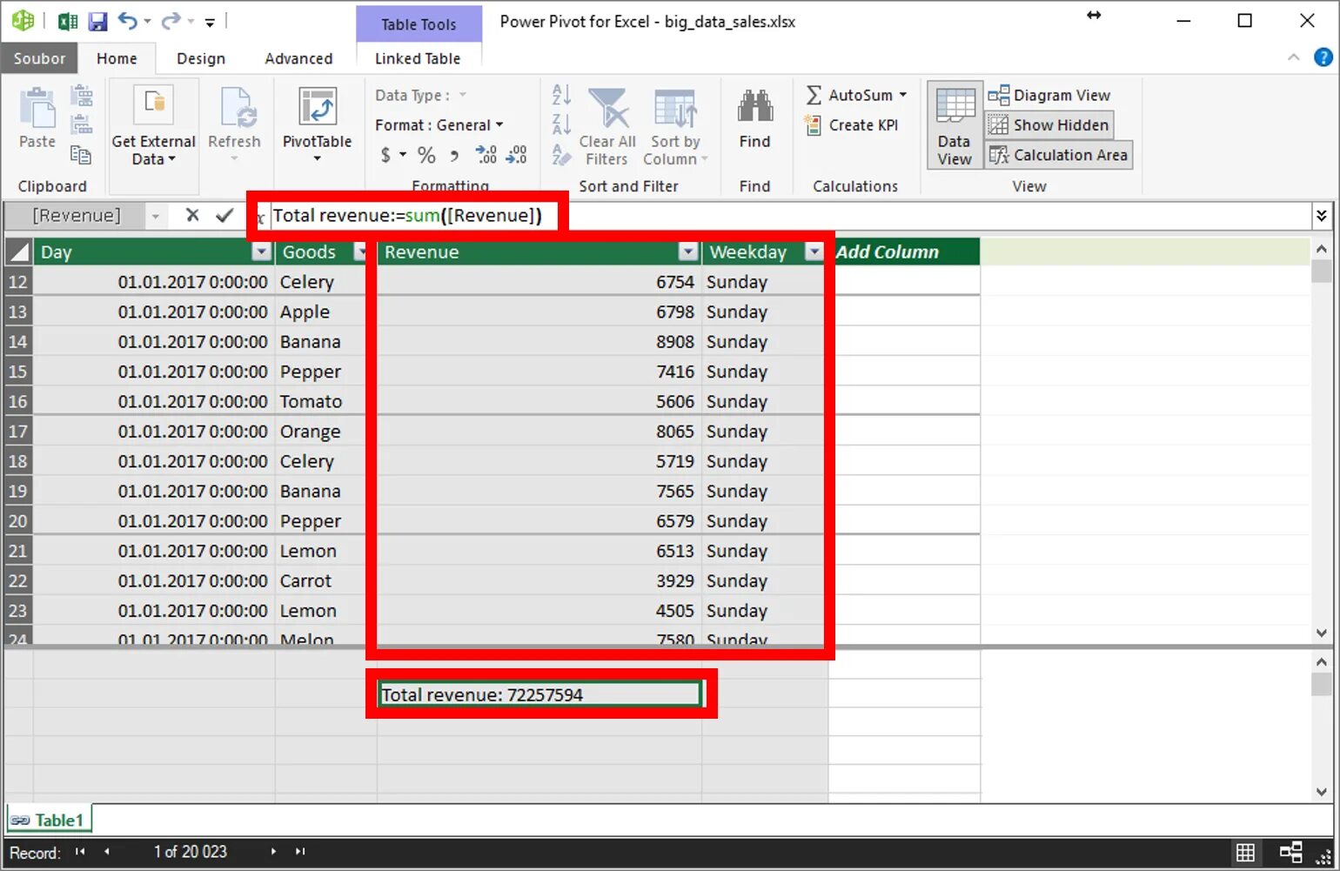Apply currency format with dollar icon

(385, 155)
